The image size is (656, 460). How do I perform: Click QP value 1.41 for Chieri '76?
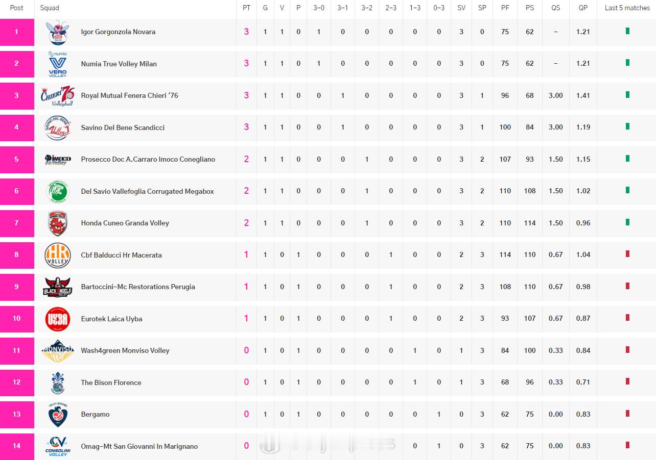pos(583,95)
